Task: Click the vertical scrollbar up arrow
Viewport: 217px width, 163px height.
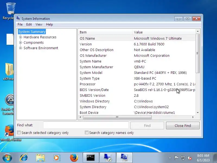Action: click(198, 32)
